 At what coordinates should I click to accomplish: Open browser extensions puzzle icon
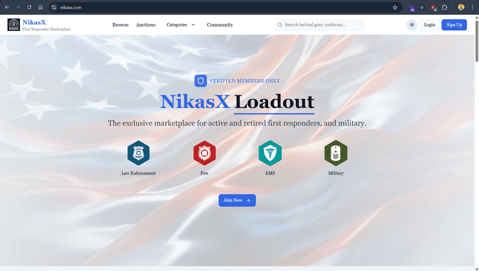tap(444, 8)
